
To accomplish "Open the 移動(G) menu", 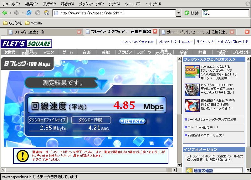I will (67, 4).
